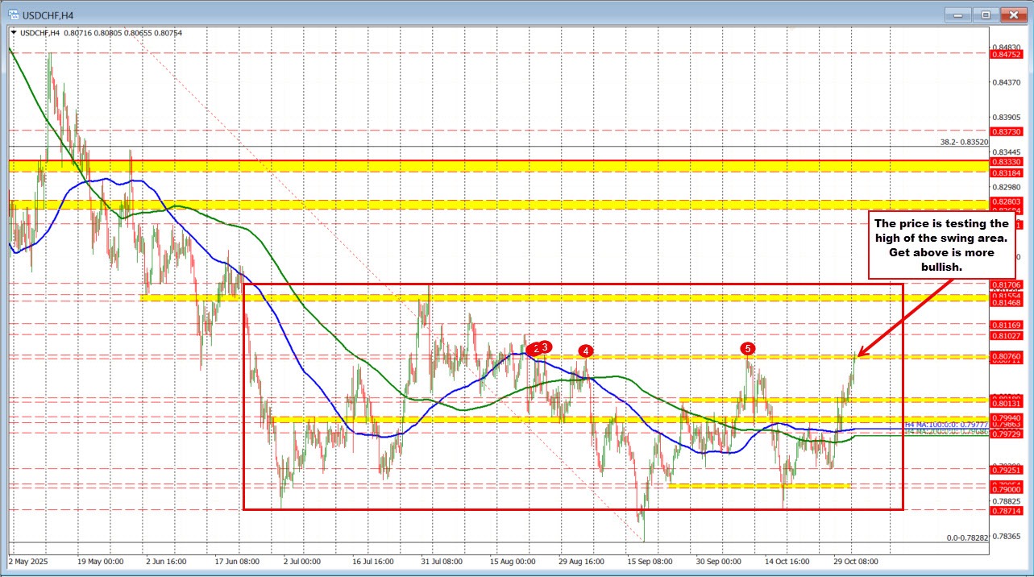
Task: Click the combined 2-3 marker circle
Action: pos(538,348)
